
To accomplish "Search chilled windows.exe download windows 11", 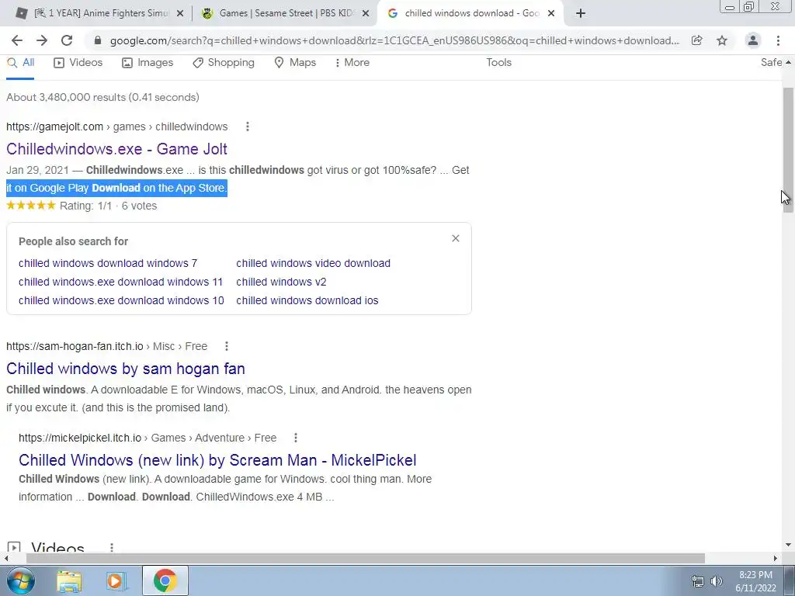I will [x=120, y=282].
